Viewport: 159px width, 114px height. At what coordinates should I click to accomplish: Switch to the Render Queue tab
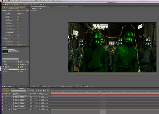(x=6, y=88)
